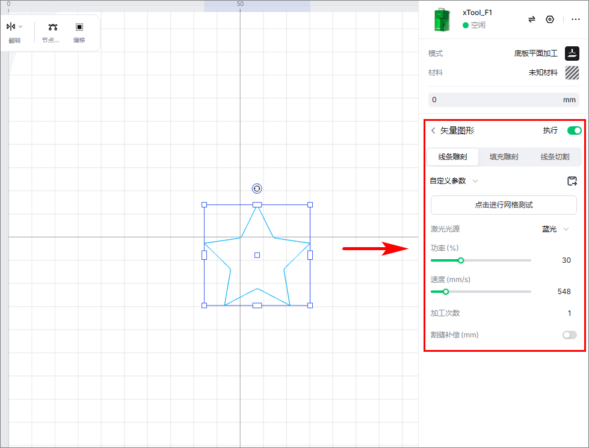The image size is (589, 448).
Task: Expand the flip tool dropdown arrow
Action: coord(20,26)
